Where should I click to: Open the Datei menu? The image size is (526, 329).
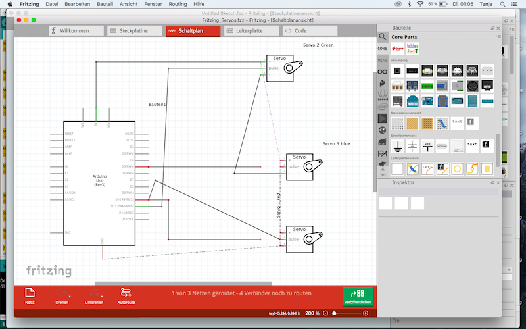(x=52, y=4)
